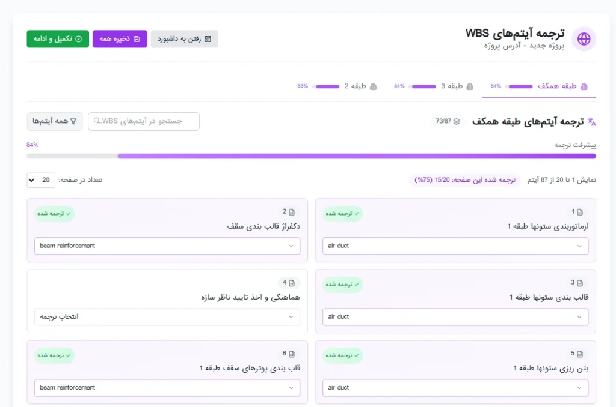Click the layers icon in the 73/87 badge

tap(457, 121)
